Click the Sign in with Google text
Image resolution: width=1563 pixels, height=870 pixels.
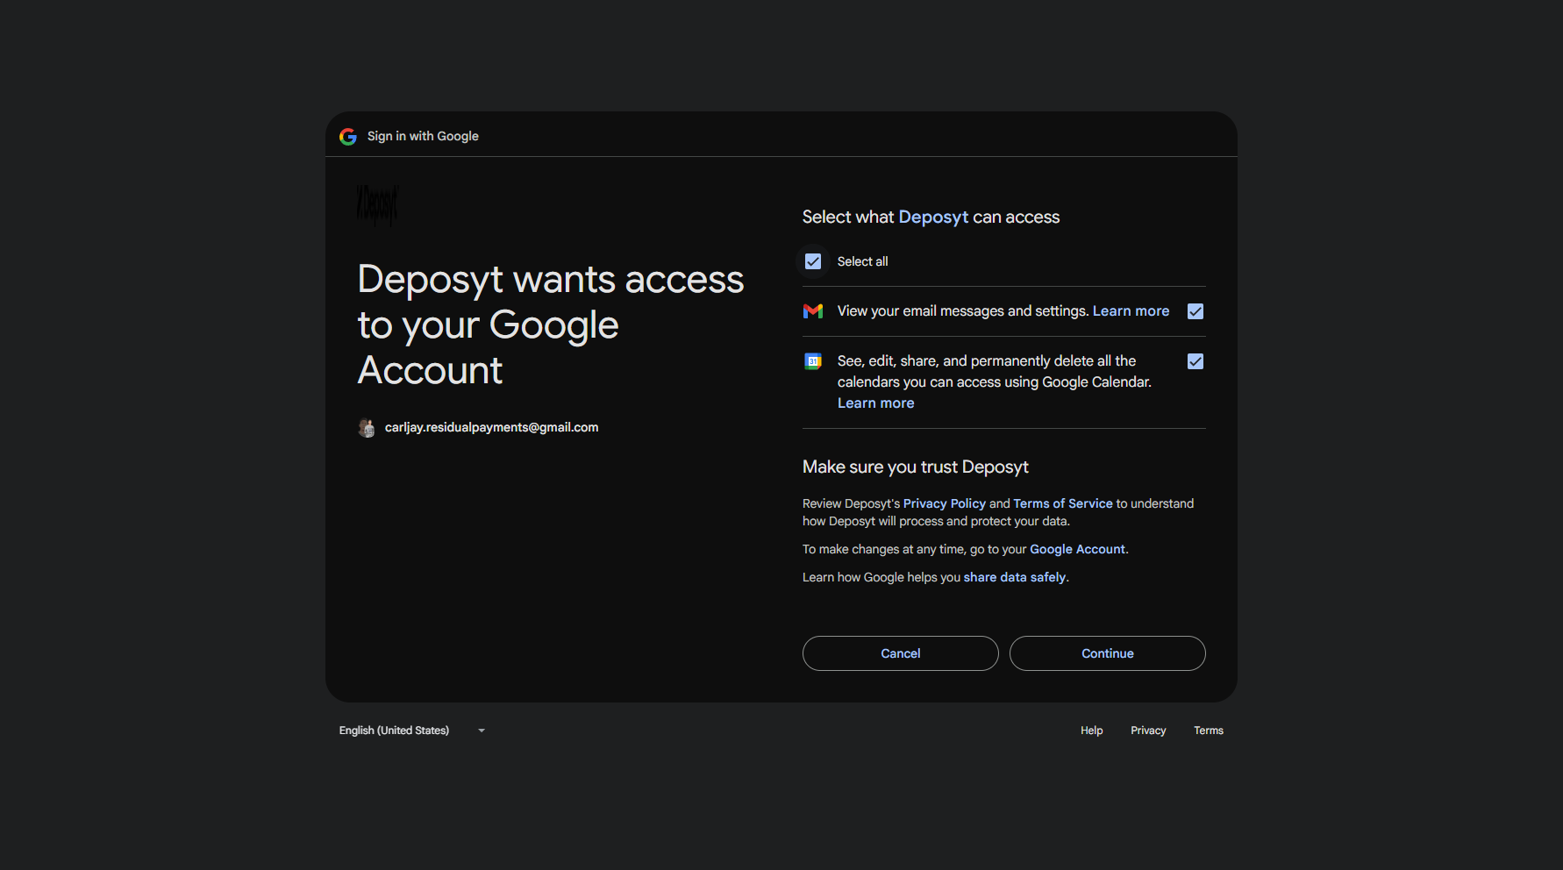click(x=423, y=137)
